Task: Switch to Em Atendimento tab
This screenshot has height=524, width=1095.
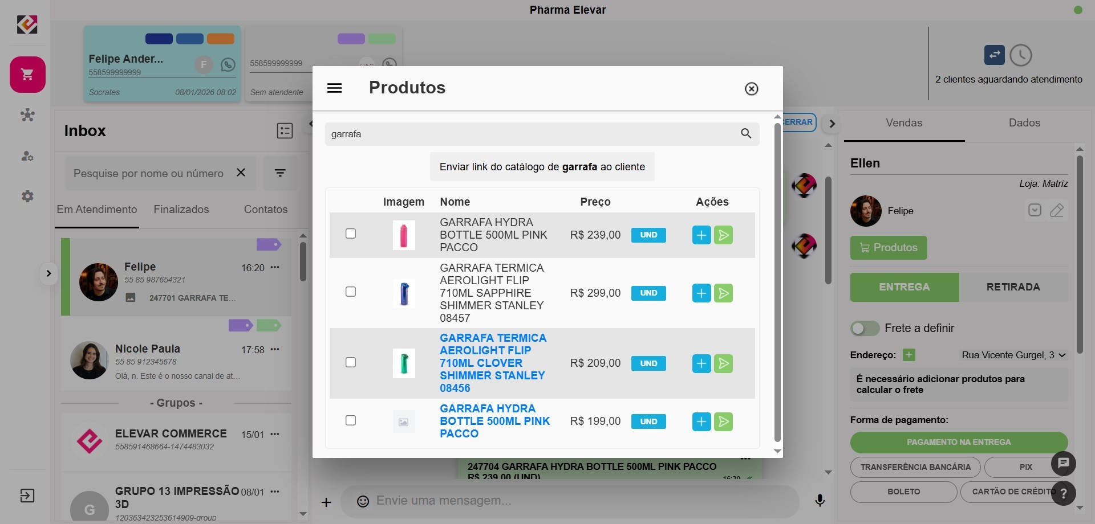Action: (x=97, y=210)
